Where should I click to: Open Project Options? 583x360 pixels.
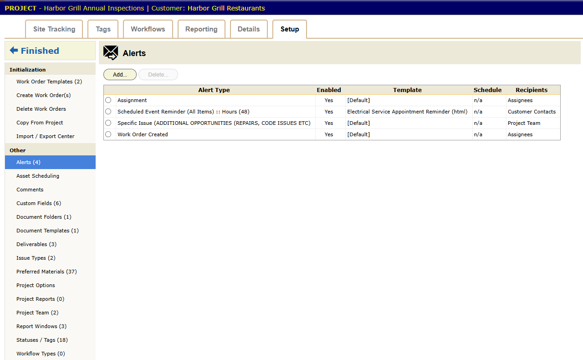click(x=36, y=285)
